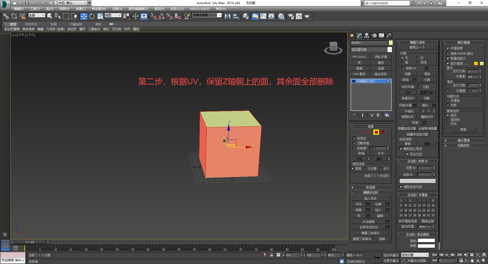Switch to the Hierarchy panel icon
This screenshot has width=488, height=264.
pyautogui.click(x=367, y=36)
